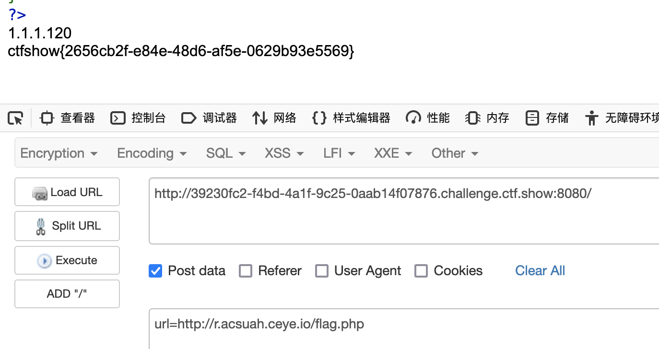Open the Performance (性能) panel
This screenshot has width=659, height=349.
pos(428,118)
